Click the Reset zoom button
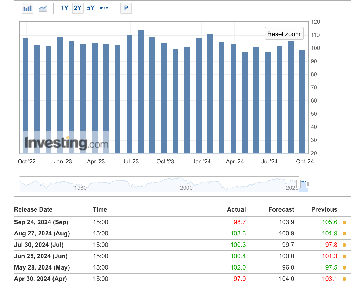Viewport: 356px width, 286px height. pos(284,33)
